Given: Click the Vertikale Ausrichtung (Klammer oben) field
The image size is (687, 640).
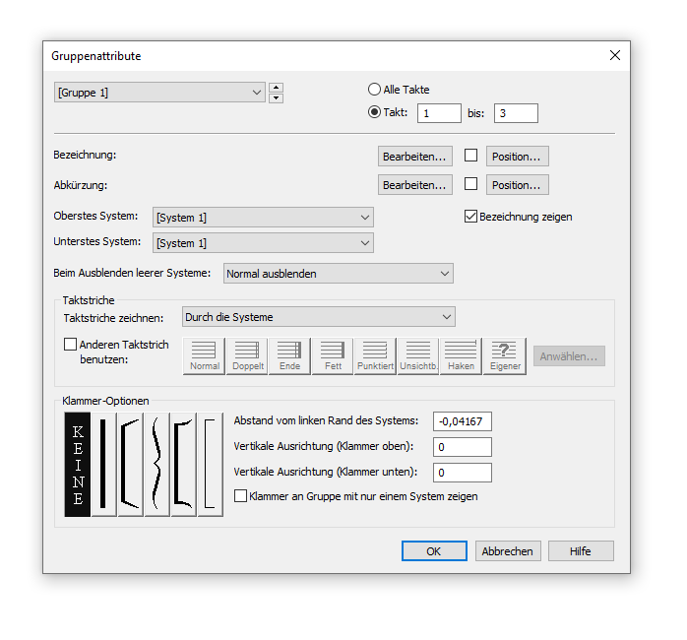Looking at the screenshot, I should coord(463,447).
